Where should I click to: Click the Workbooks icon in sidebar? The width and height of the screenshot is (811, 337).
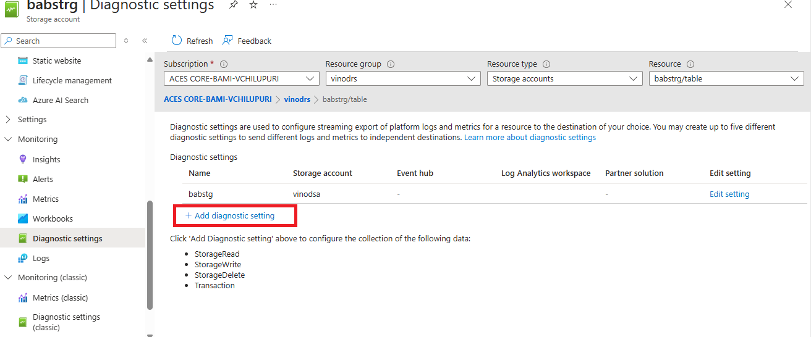click(x=23, y=218)
